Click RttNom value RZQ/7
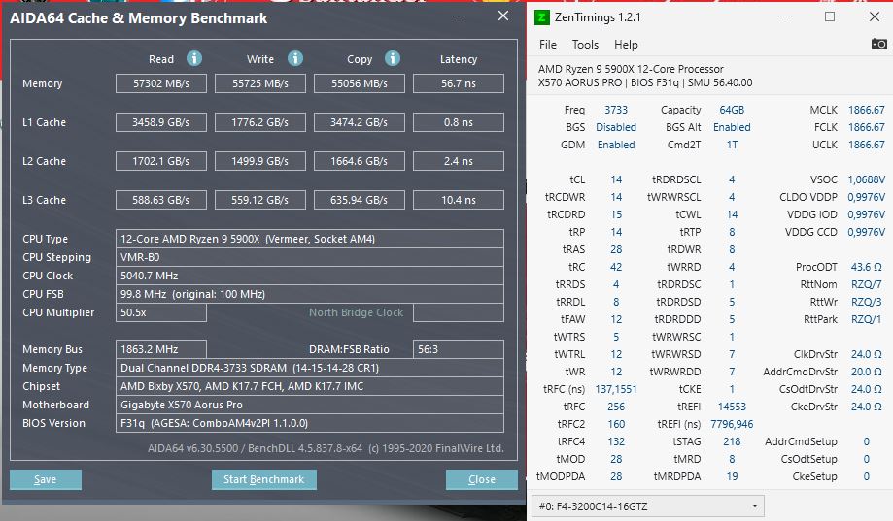Image resolution: width=893 pixels, height=521 pixels. [866, 284]
